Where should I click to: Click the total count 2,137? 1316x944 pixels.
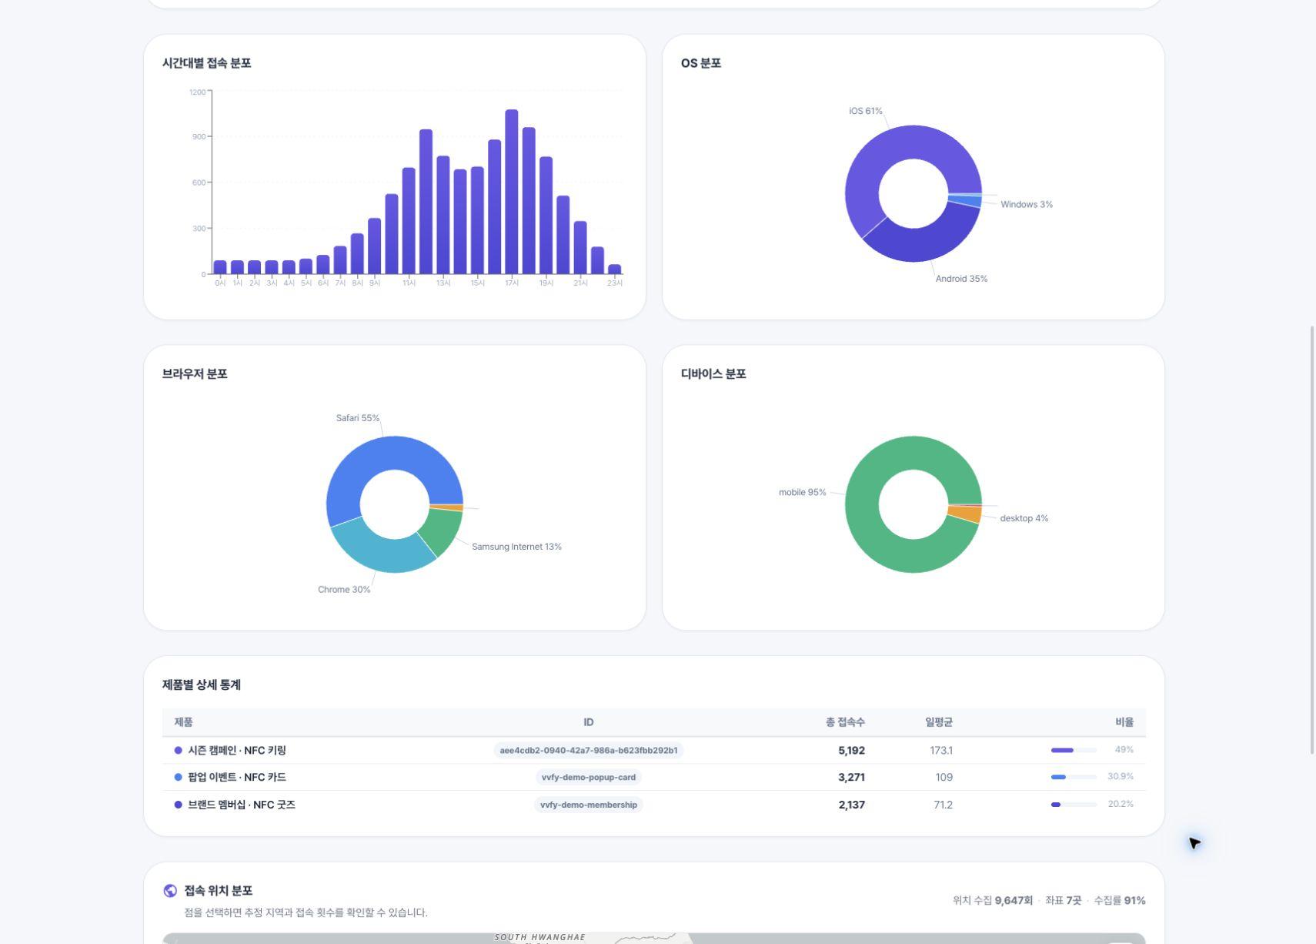tap(851, 805)
